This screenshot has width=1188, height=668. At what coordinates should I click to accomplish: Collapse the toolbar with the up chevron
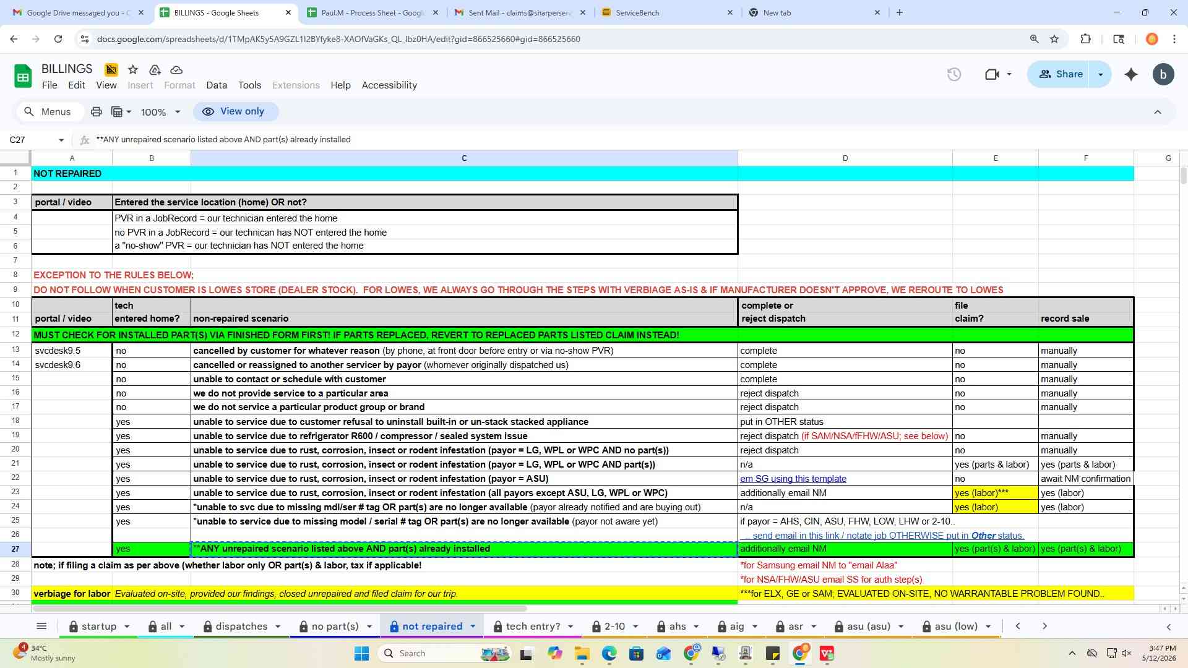click(x=1157, y=112)
